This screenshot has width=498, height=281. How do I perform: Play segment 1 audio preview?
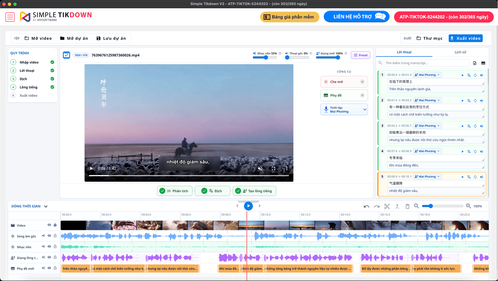point(463,75)
